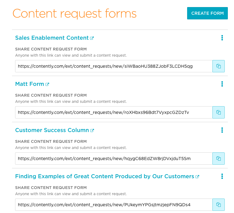Screen dimensions: 234x213
Task: Open external link icon beside Matt Form
Action: (x=47, y=84)
